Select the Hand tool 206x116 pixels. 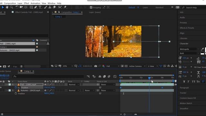(x=7, y=7)
